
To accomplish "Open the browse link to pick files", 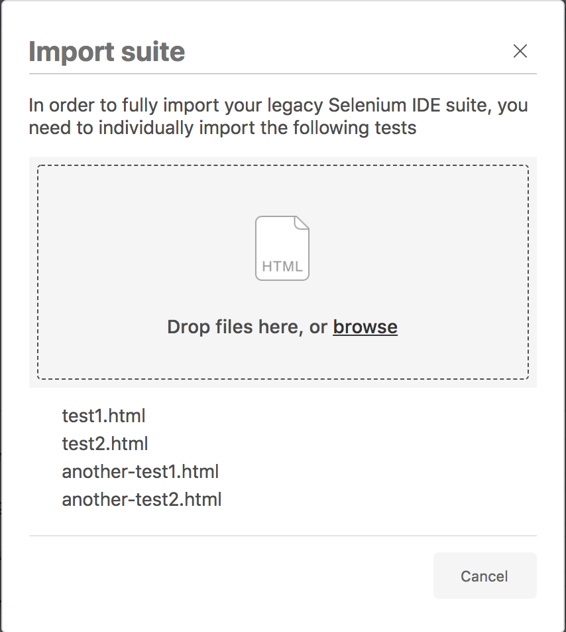I will pos(365,327).
